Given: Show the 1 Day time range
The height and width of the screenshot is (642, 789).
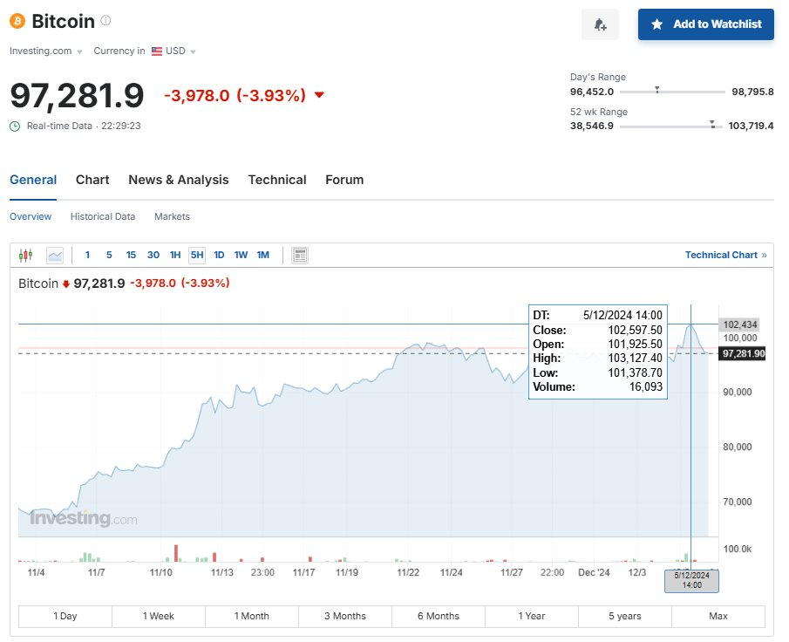Looking at the screenshot, I should 65,617.
